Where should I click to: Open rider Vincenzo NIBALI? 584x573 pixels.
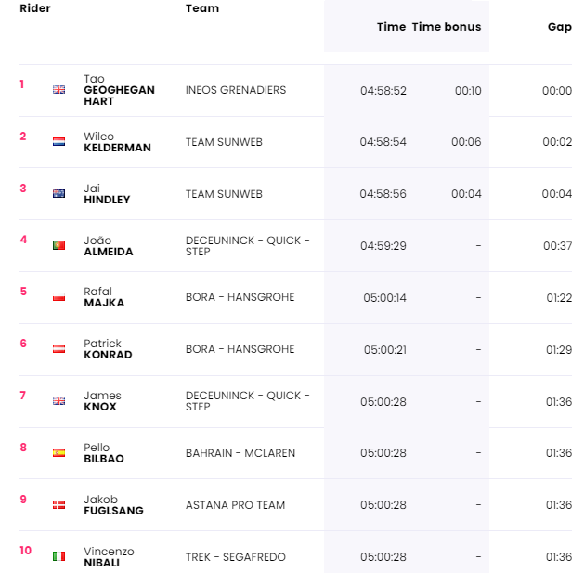[x=109, y=557]
